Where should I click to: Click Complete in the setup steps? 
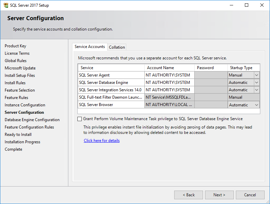tap(13, 149)
